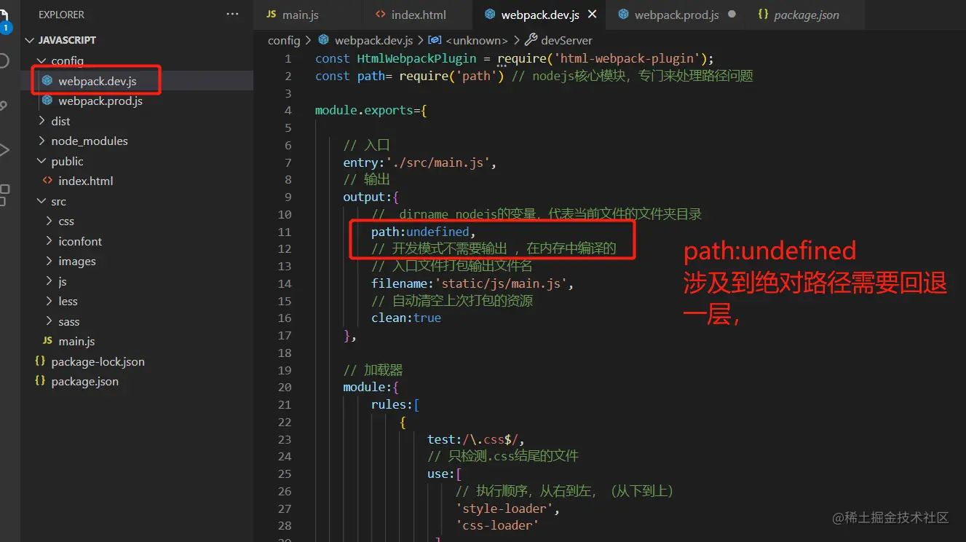Click the webpack.dev.js file icon in Explorer tree

click(47, 81)
